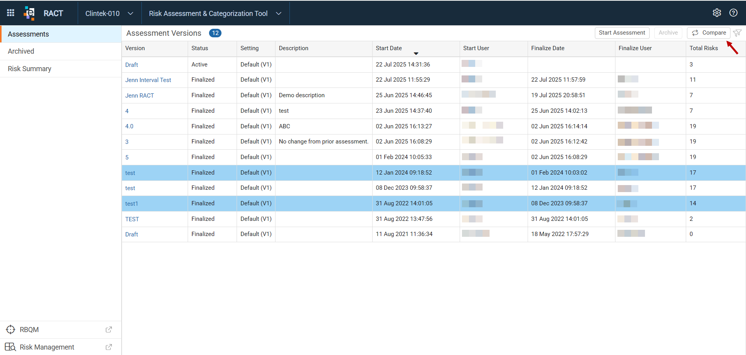This screenshot has height=355, width=746.
Task: Click the RACT logo icon
Action: coord(29,13)
